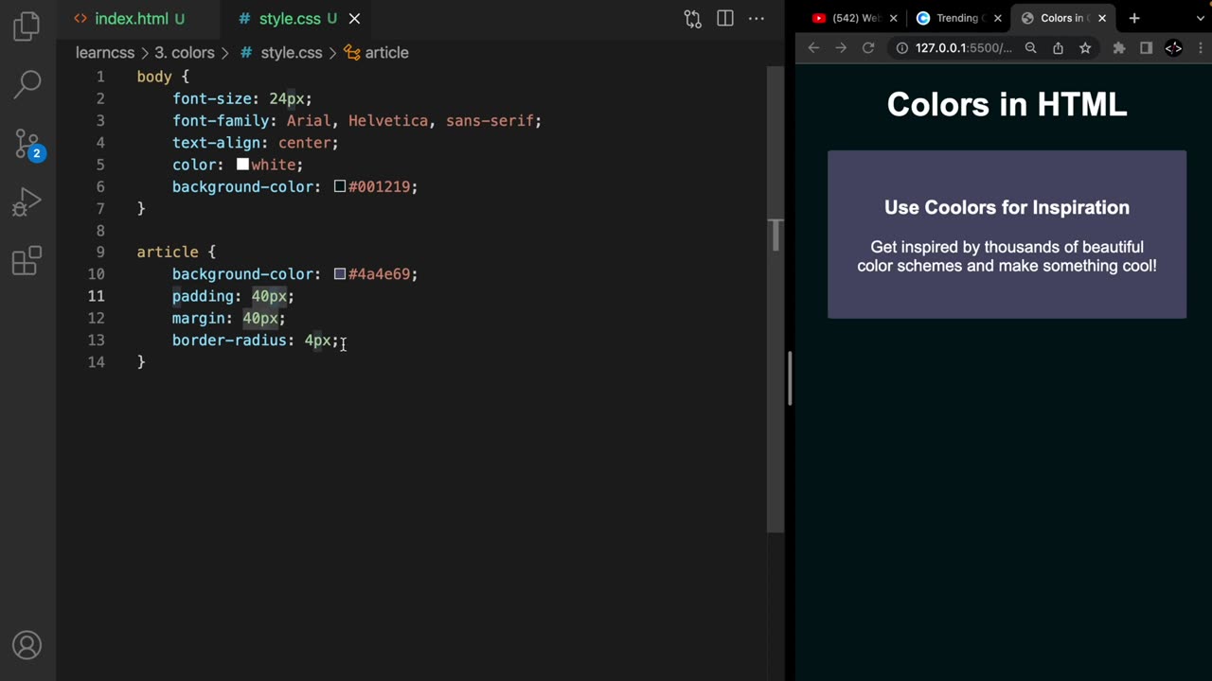Click the Open Changes compare icon
The height and width of the screenshot is (681, 1212).
click(x=693, y=19)
